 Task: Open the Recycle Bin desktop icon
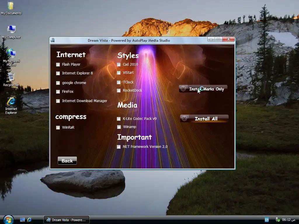point(11,79)
